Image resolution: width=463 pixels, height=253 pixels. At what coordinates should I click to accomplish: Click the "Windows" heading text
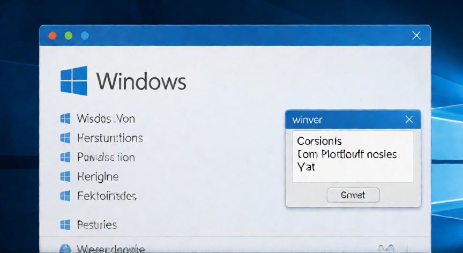pos(141,81)
